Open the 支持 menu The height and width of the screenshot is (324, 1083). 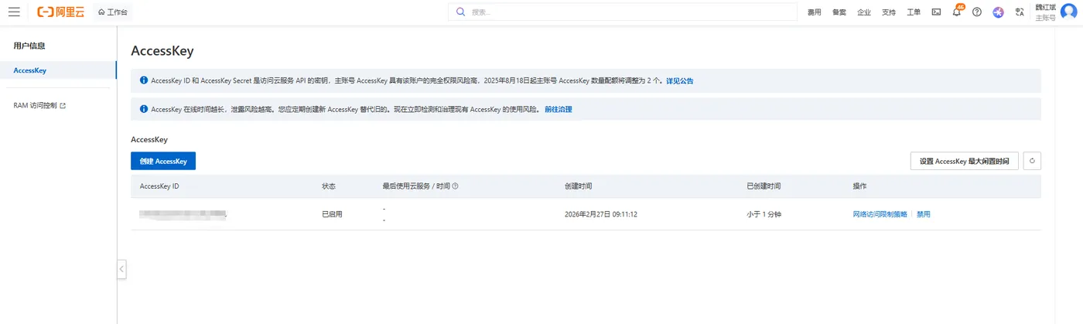[x=889, y=12]
